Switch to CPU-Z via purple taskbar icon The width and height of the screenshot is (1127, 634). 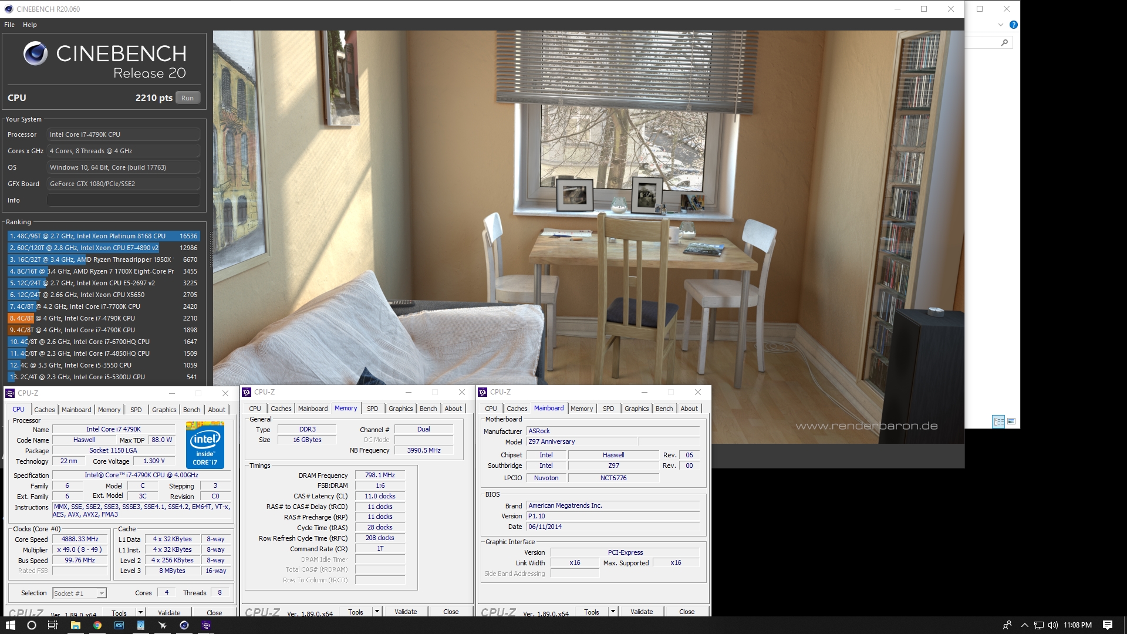point(206,625)
